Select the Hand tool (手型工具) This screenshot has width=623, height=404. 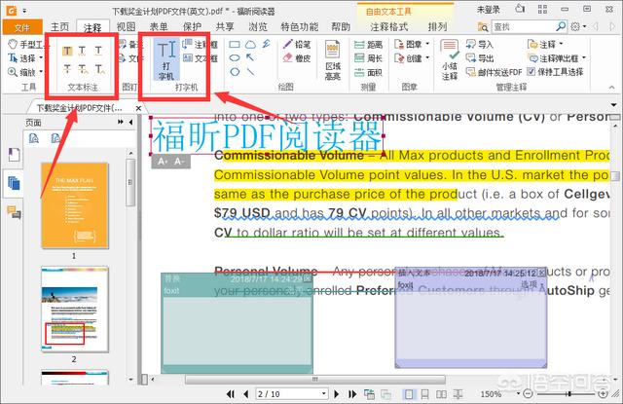click(28, 45)
